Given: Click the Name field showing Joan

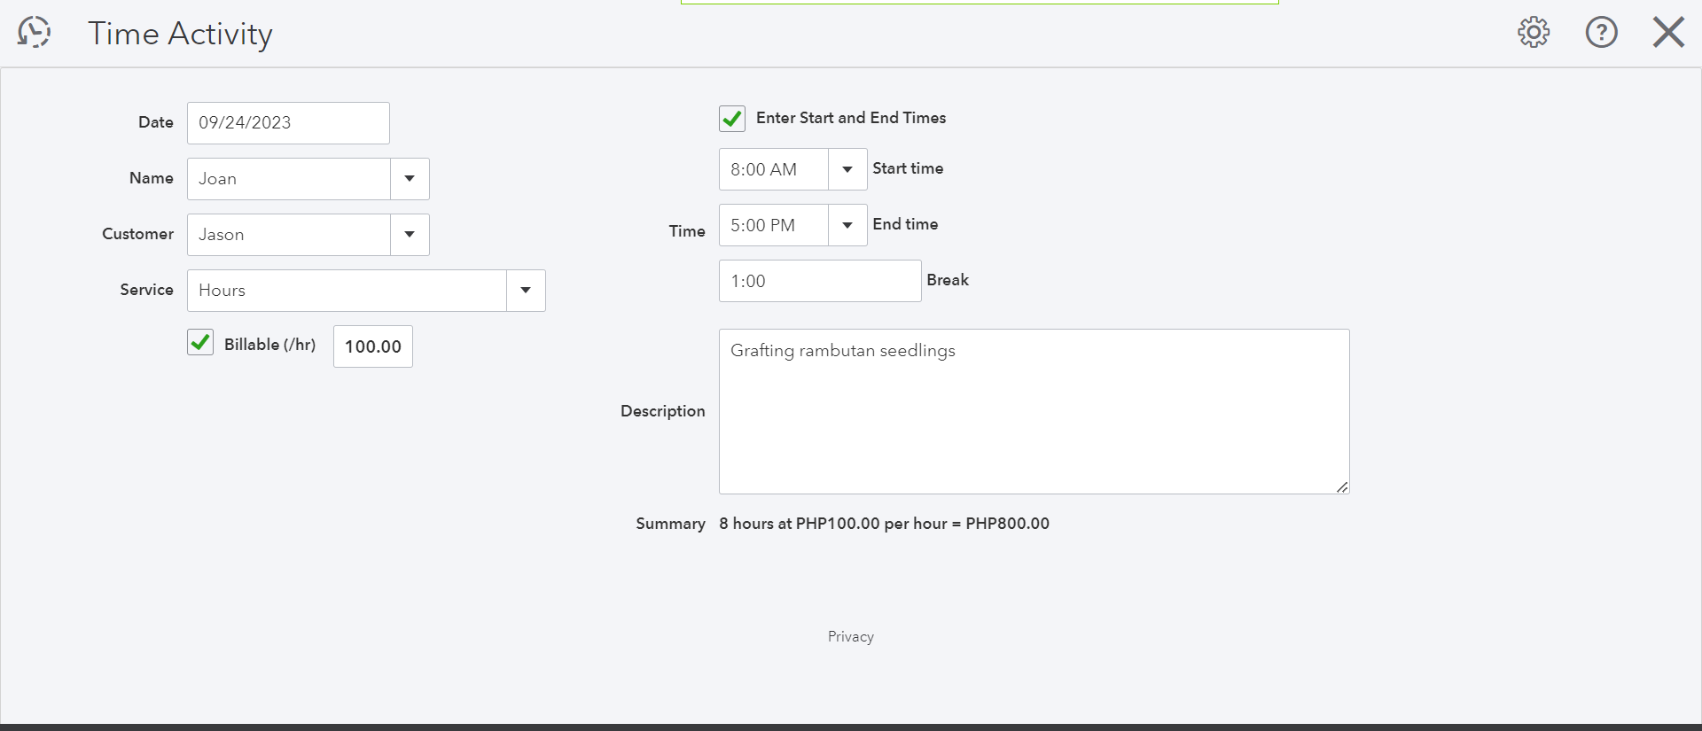Looking at the screenshot, I should pyautogui.click(x=289, y=179).
